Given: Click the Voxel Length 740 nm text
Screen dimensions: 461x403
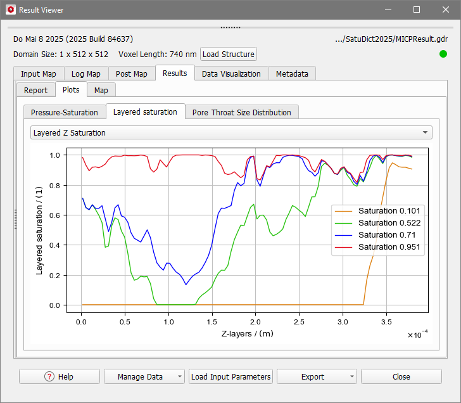Looking at the screenshot, I should click(x=158, y=54).
